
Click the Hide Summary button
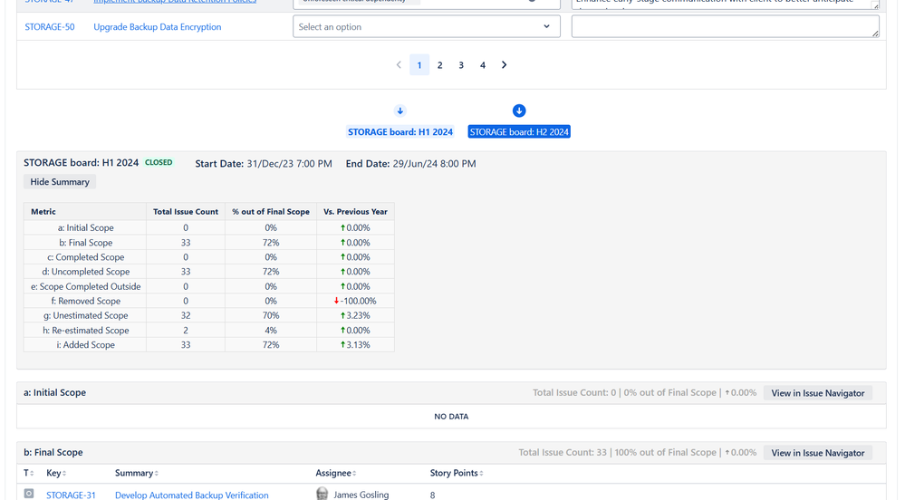coord(60,182)
